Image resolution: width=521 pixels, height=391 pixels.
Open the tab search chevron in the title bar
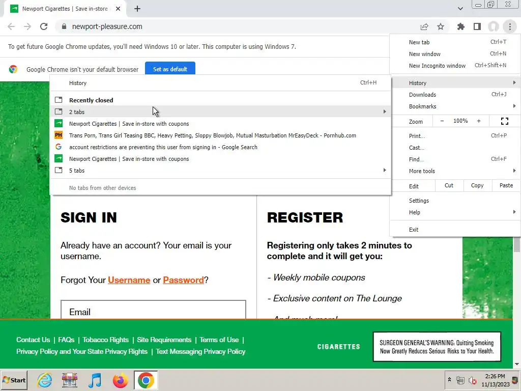[x=460, y=9]
